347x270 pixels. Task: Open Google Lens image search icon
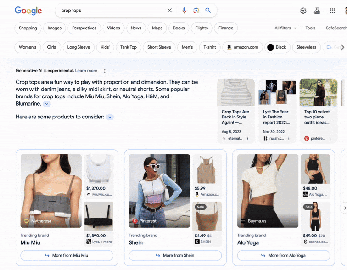pos(196,11)
